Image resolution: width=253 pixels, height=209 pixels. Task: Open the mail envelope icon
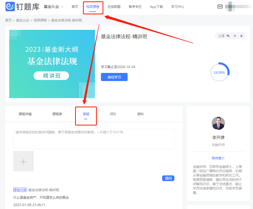220,7
